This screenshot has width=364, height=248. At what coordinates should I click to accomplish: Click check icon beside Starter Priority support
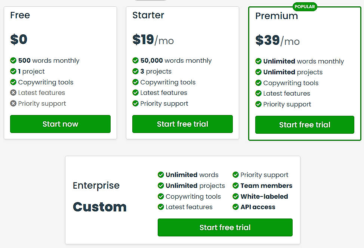[136, 103]
